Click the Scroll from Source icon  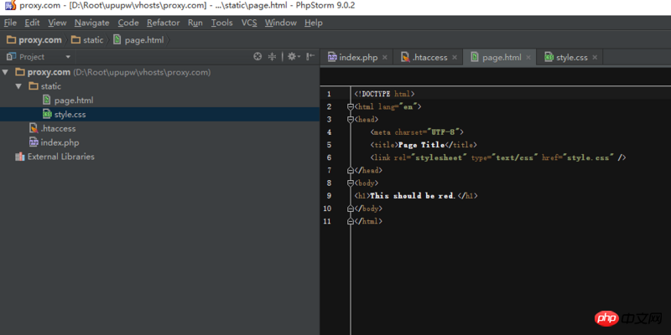click(x=258, y=57)
